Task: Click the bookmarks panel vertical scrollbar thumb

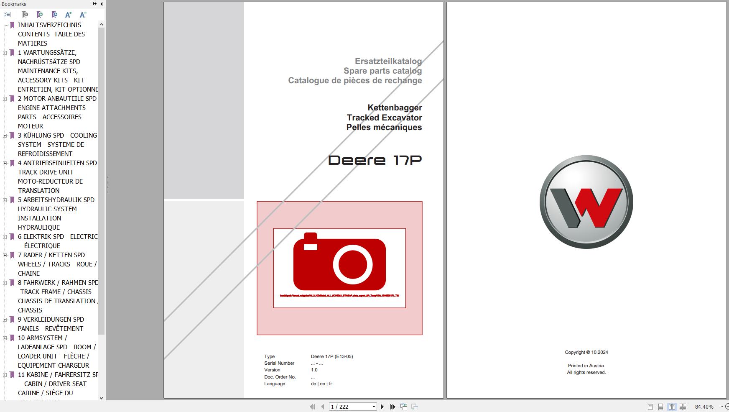Action: [101, 181]
